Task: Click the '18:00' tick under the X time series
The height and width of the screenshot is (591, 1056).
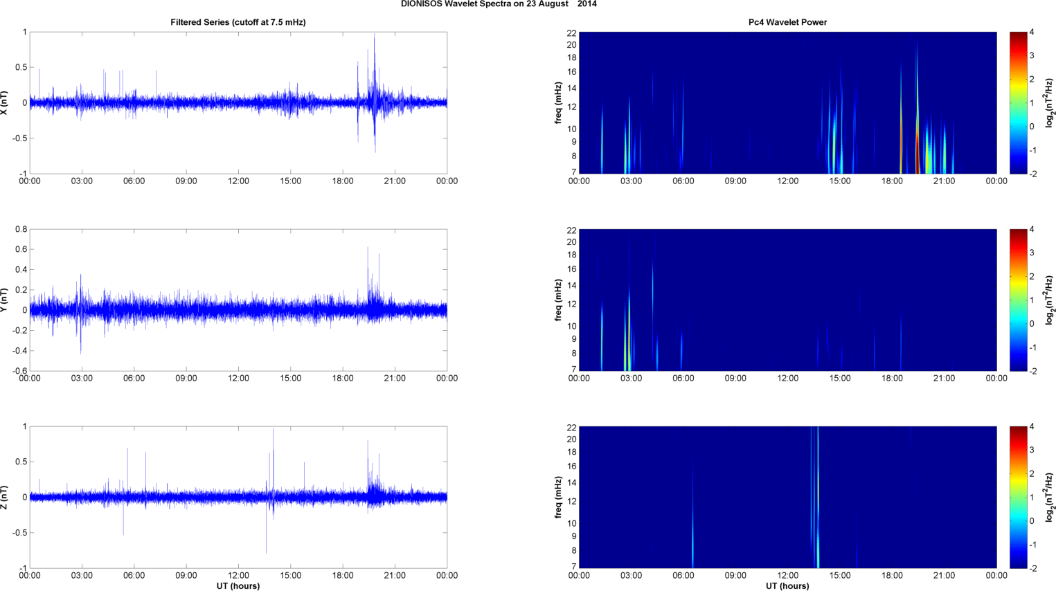Action: tap(343, 181)
